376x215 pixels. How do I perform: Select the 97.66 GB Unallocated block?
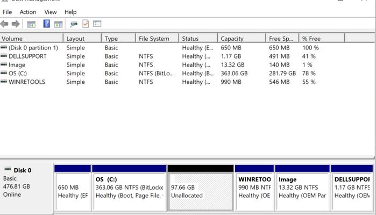tap(200, 191)
